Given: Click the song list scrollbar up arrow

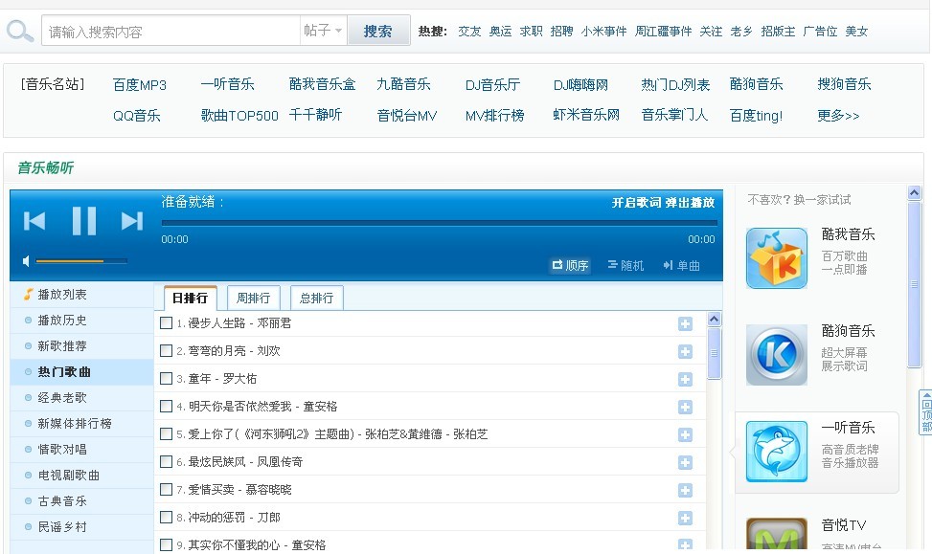Looking at the screenshot, I should 714,319.
